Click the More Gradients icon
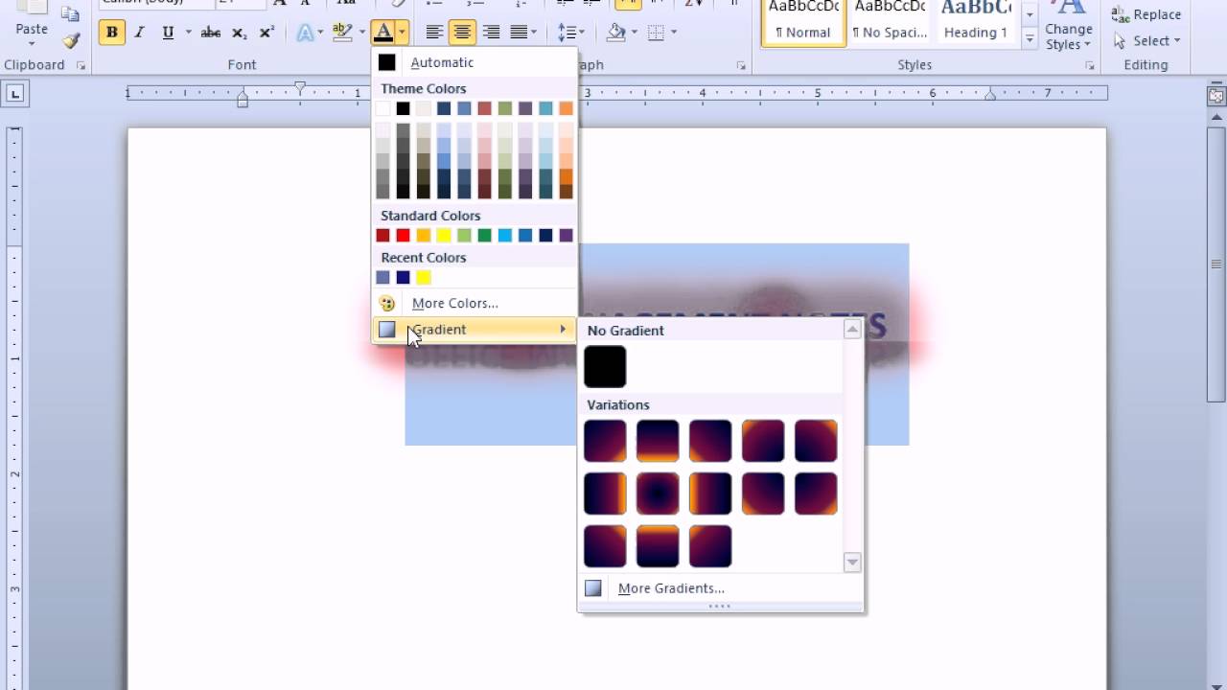The height and width of the screenshot is (690, 1227). pyautogui.click(x=593, y=588)
